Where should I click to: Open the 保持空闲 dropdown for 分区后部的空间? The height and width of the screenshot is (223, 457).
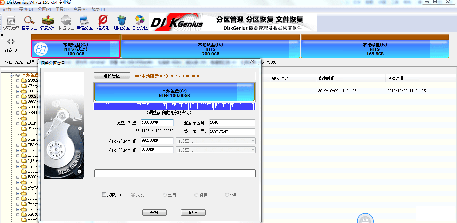pyautogui.click(x=216, y=150)
